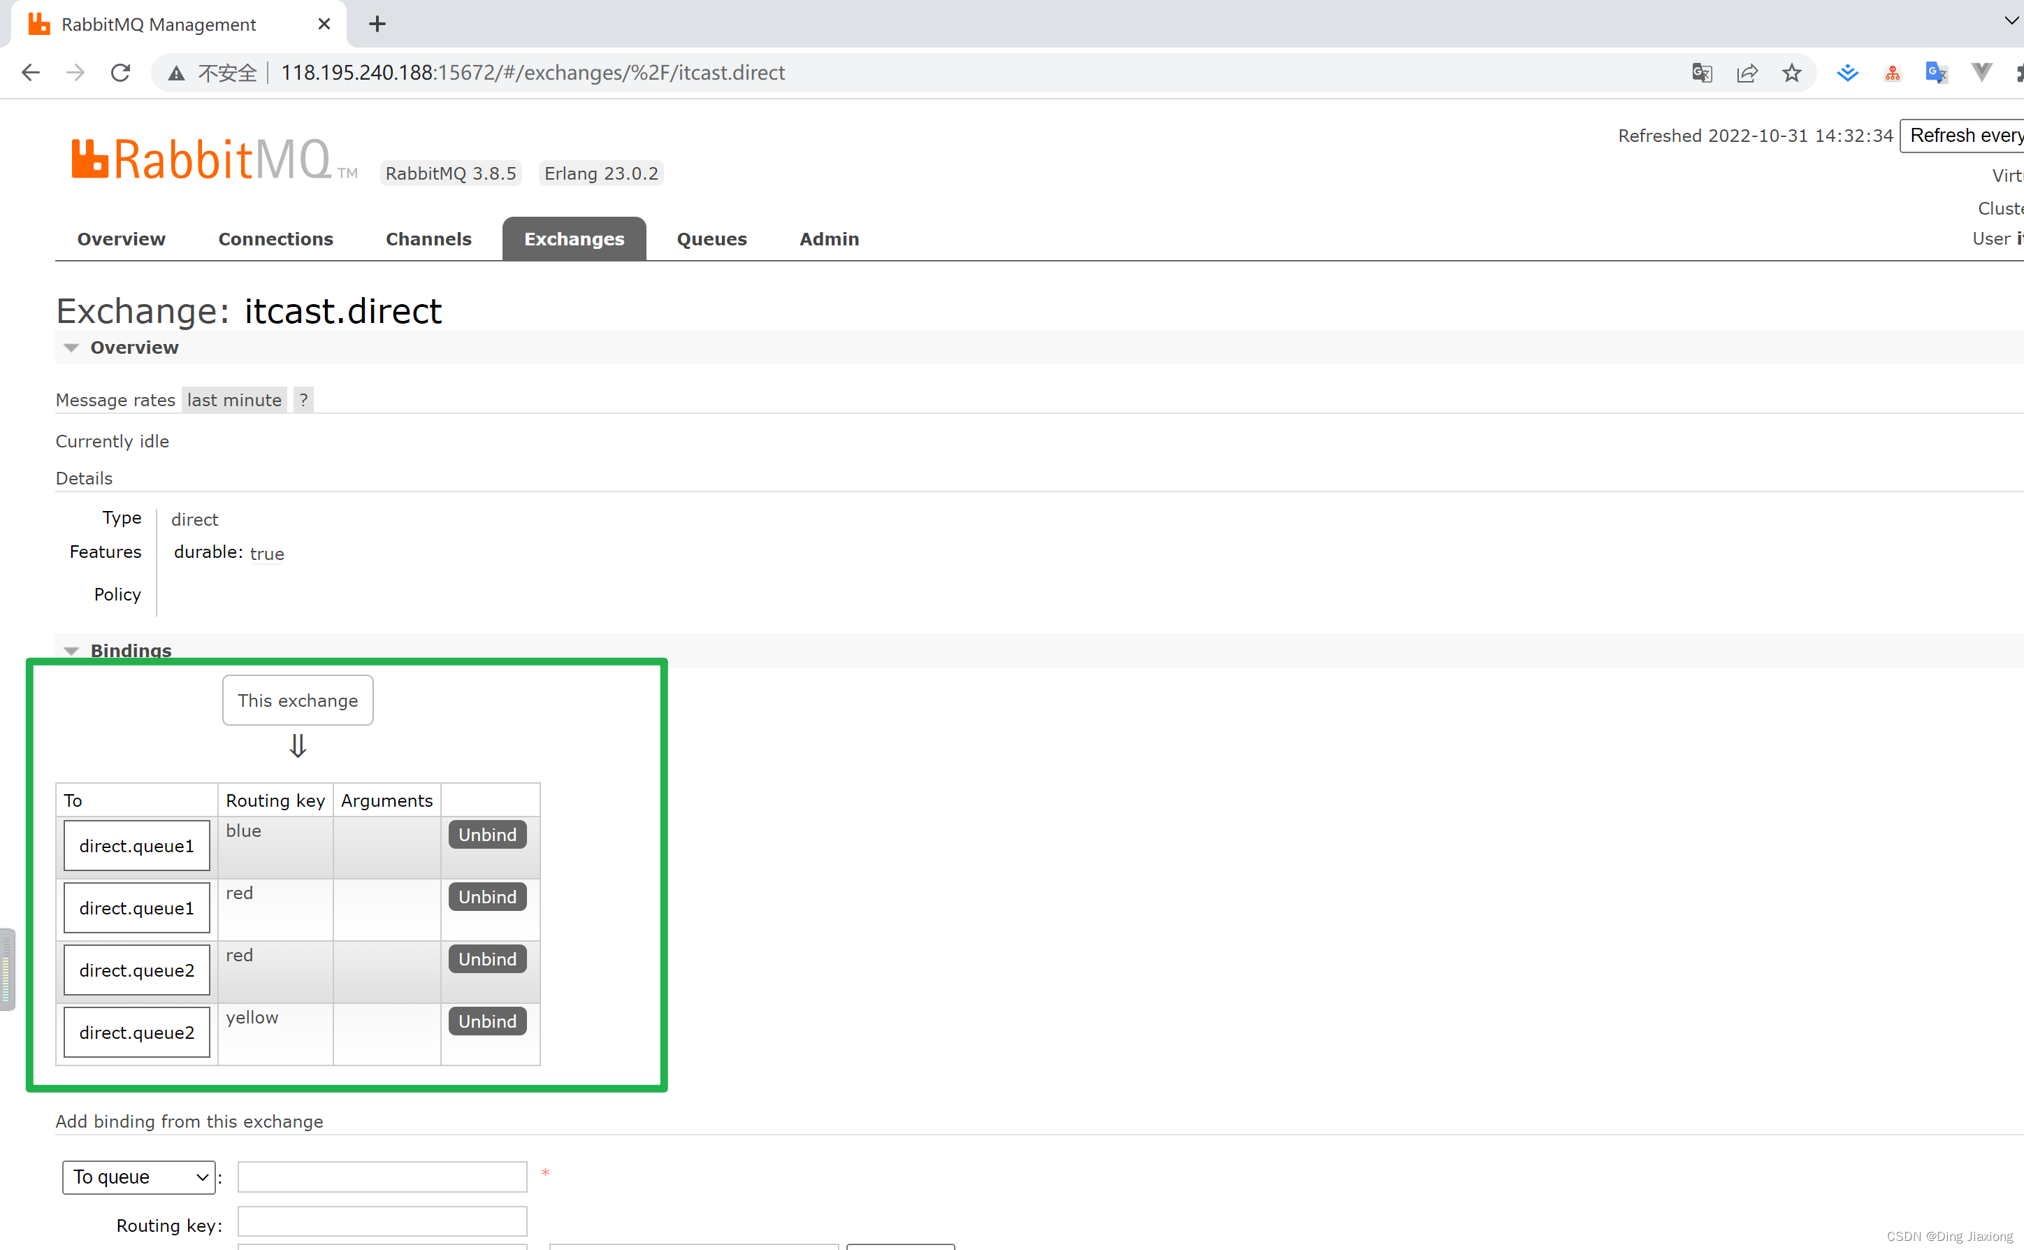2024x1250 pixels.
Task: Open the message rates help question mark
Action: point(303,400)
